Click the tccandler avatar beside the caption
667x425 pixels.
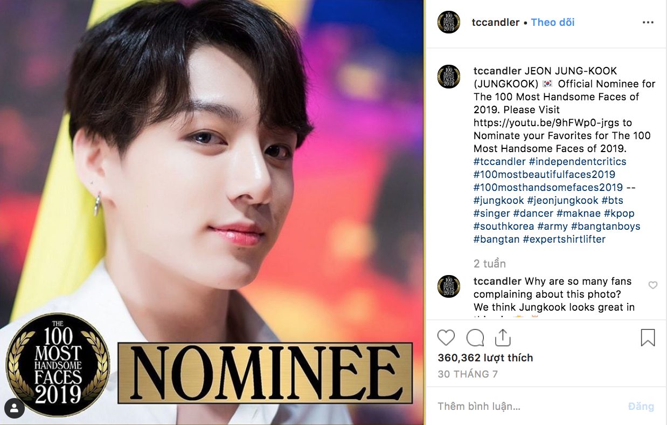pyautogui.click(x=449, y=77)
